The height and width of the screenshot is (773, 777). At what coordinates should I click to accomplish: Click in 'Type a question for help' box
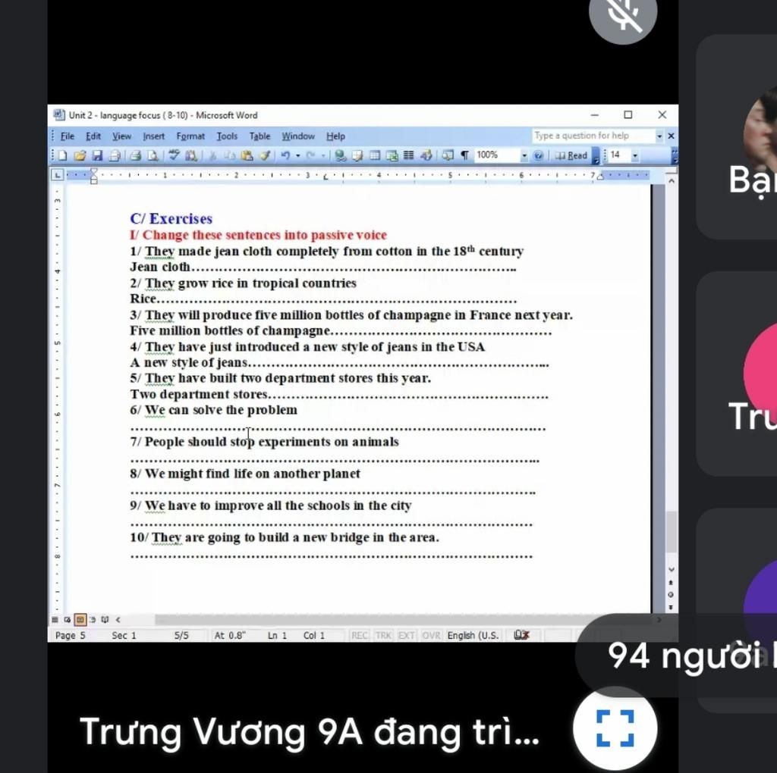click(x=593, y=136)
